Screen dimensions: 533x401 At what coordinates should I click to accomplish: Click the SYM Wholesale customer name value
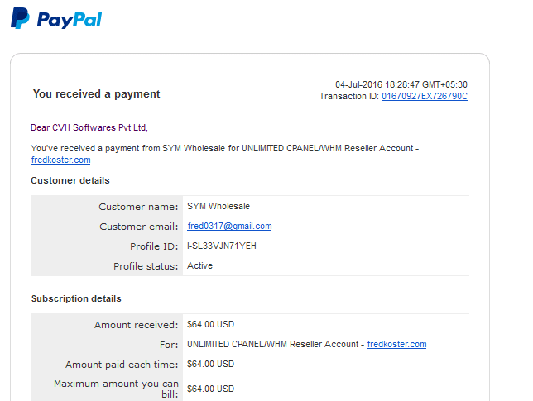(x=218, y=206)
